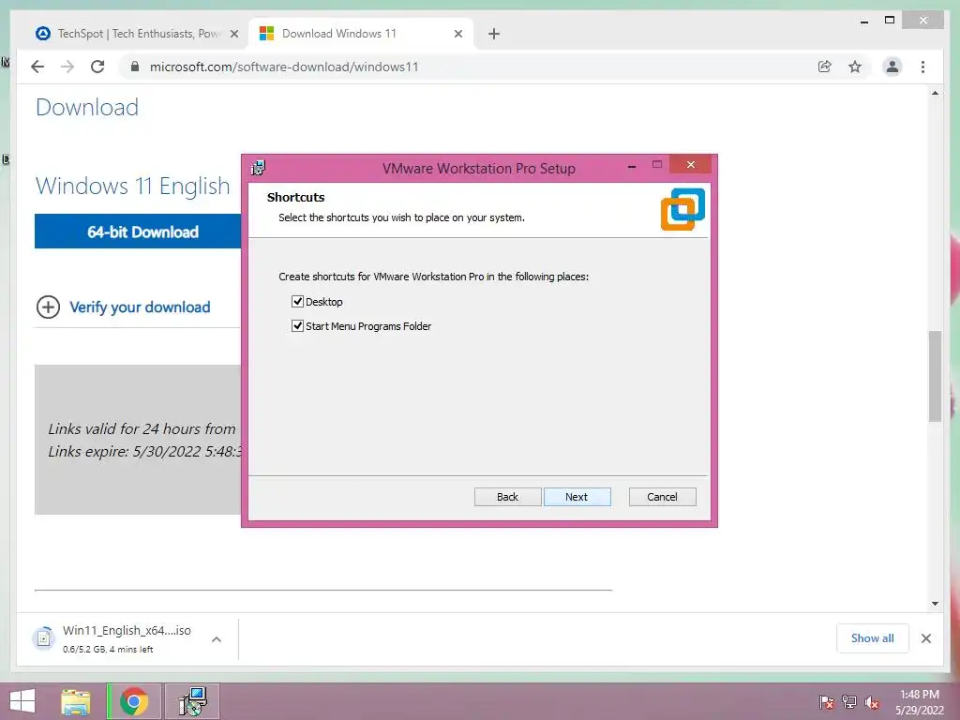Close the Download Windows 11 tab

[x=457, y=34]
